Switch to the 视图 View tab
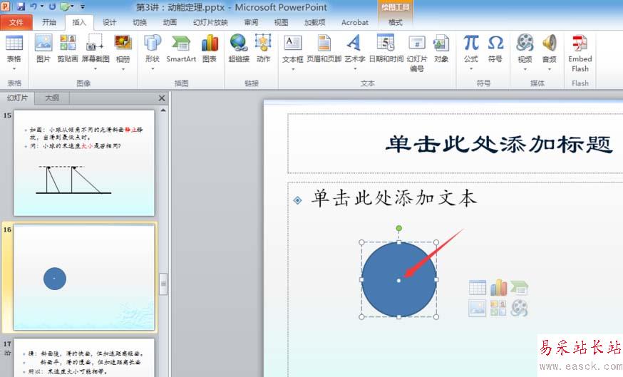 (x=282, y=22)
